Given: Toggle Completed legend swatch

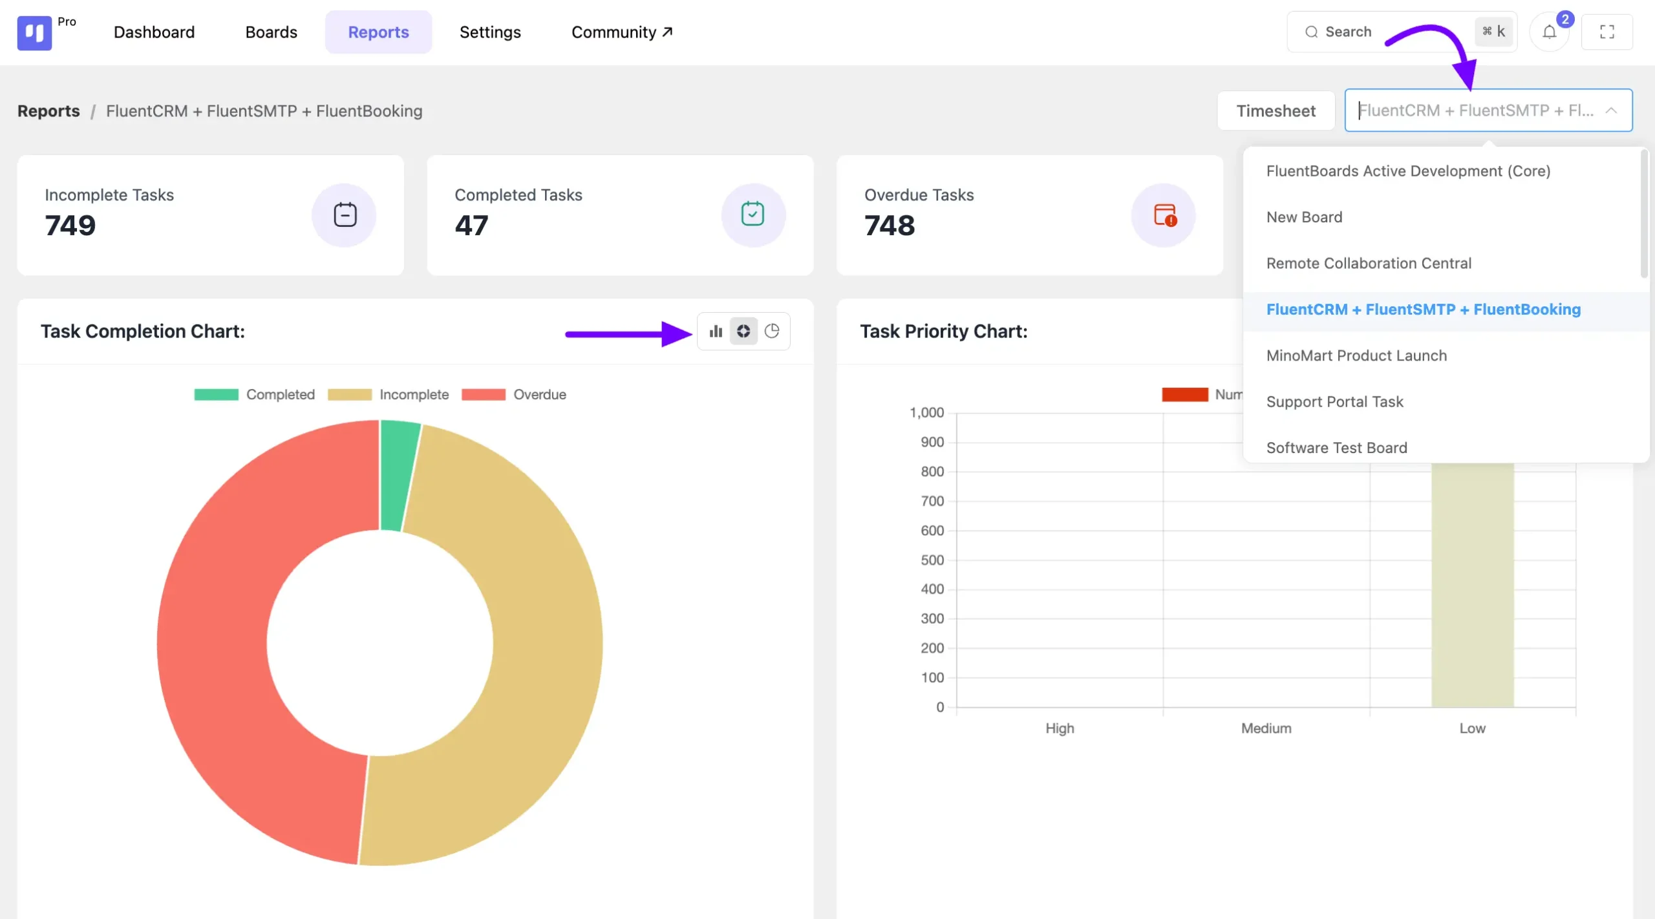Looking at the screenshot, I should tap(216, 395).
